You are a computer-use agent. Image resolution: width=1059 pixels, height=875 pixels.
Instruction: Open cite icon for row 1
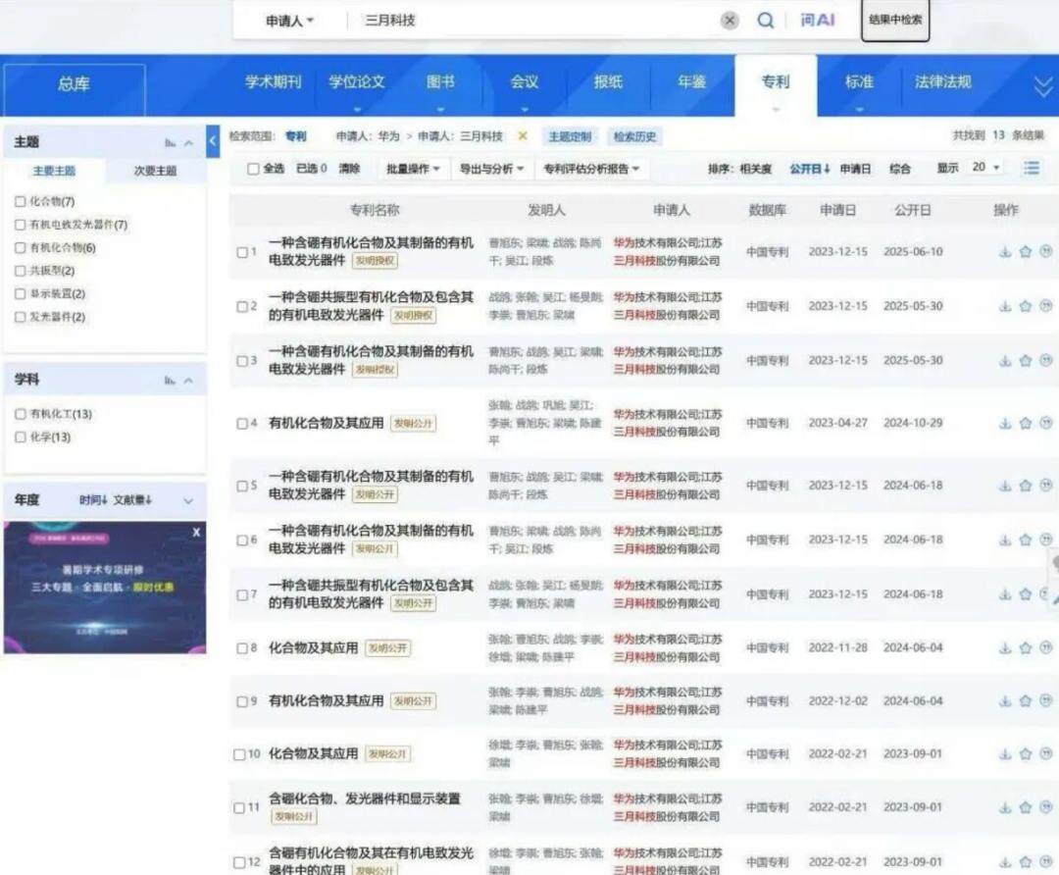[1045, 251]
